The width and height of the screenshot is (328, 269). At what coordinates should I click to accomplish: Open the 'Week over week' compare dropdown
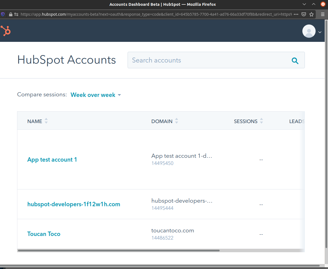tap(96, 95)
